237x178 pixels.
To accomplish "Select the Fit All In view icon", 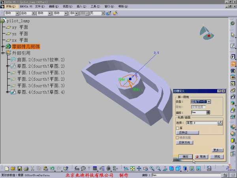I will [133, 169].
